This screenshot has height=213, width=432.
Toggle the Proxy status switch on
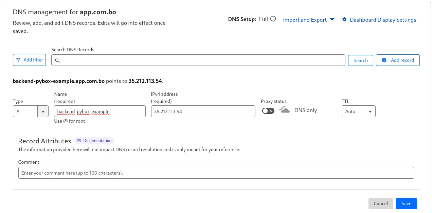268,111
